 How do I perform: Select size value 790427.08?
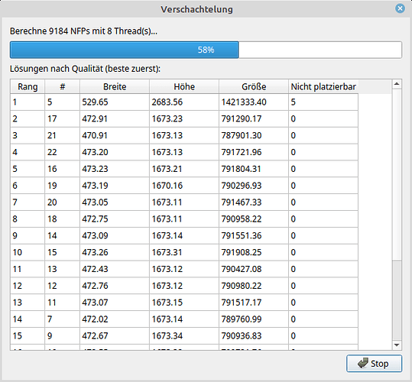(x=254, y=269)
